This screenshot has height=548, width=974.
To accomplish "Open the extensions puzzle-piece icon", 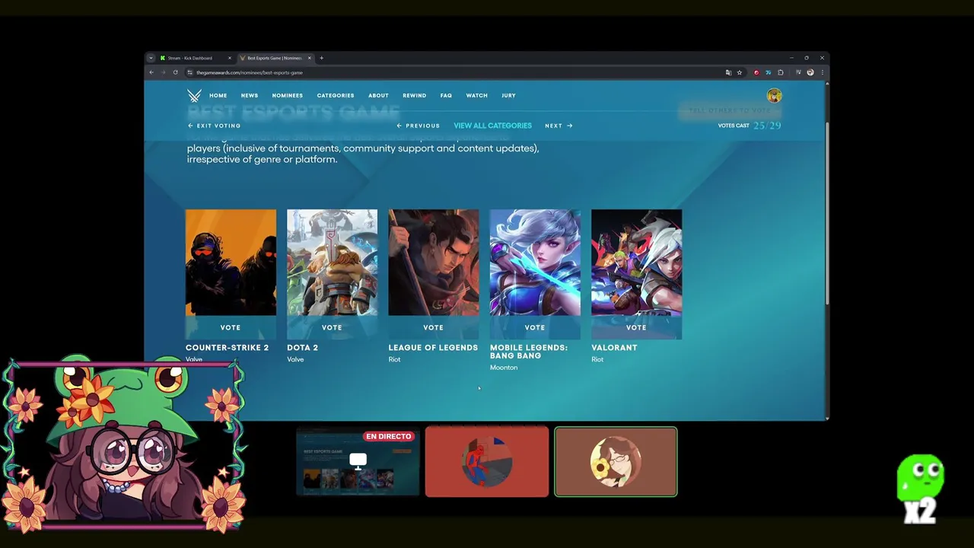I will 780,72.
